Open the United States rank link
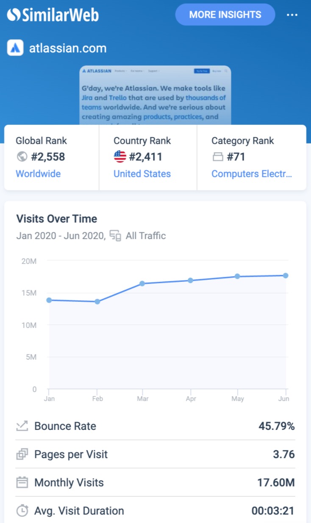This screenshot has width=311, height=523. point(142,174)
